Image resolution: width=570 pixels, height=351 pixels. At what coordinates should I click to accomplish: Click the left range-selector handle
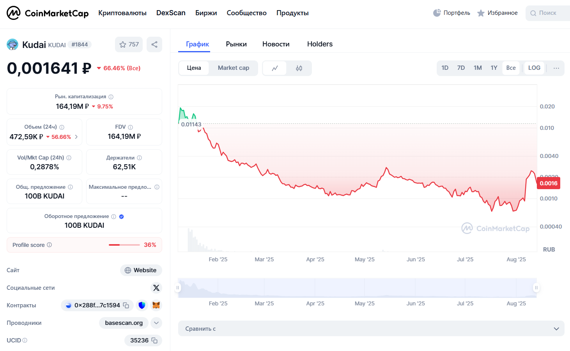pos(178,288)
